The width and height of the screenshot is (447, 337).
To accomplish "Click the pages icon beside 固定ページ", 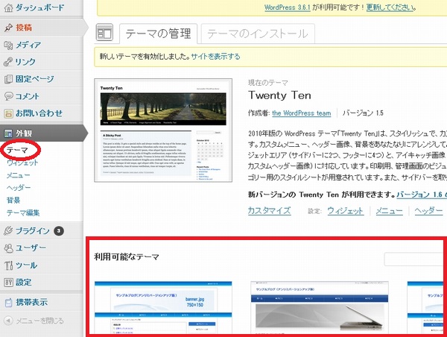I will click(x=8, y=79).
